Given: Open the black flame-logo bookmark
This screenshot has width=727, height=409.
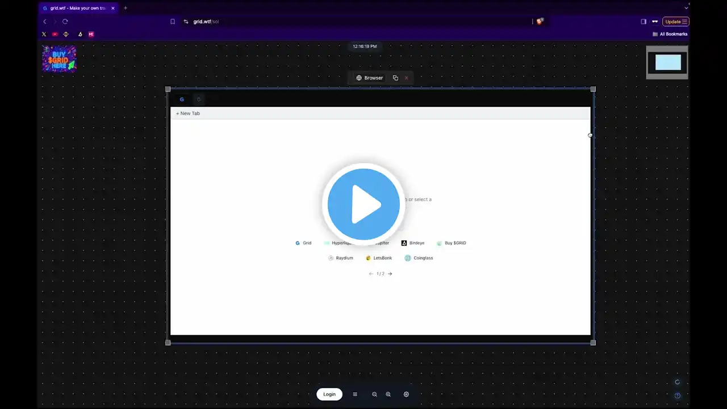Looking at the screenshot, I should pos(80,34).
